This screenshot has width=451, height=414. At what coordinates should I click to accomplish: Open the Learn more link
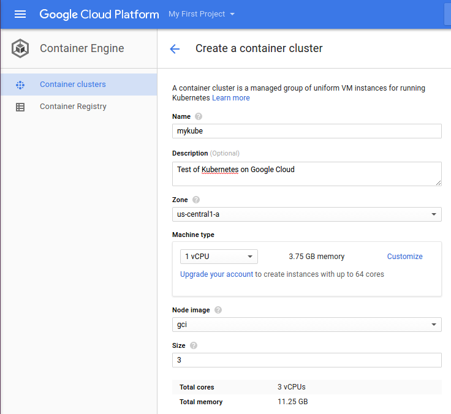231,98
